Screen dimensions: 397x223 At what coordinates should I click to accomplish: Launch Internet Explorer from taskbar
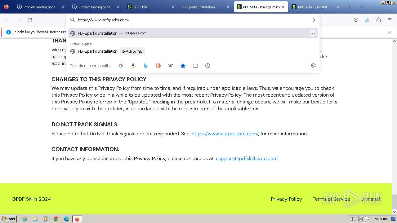[25, 219]
